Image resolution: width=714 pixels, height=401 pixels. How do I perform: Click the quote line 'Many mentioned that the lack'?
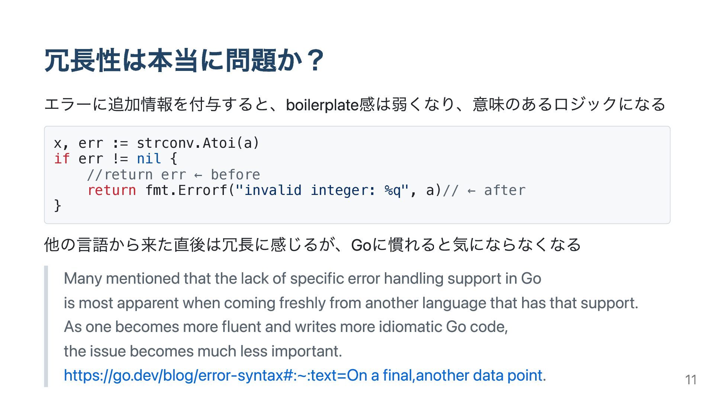click(x=302, y=278)
